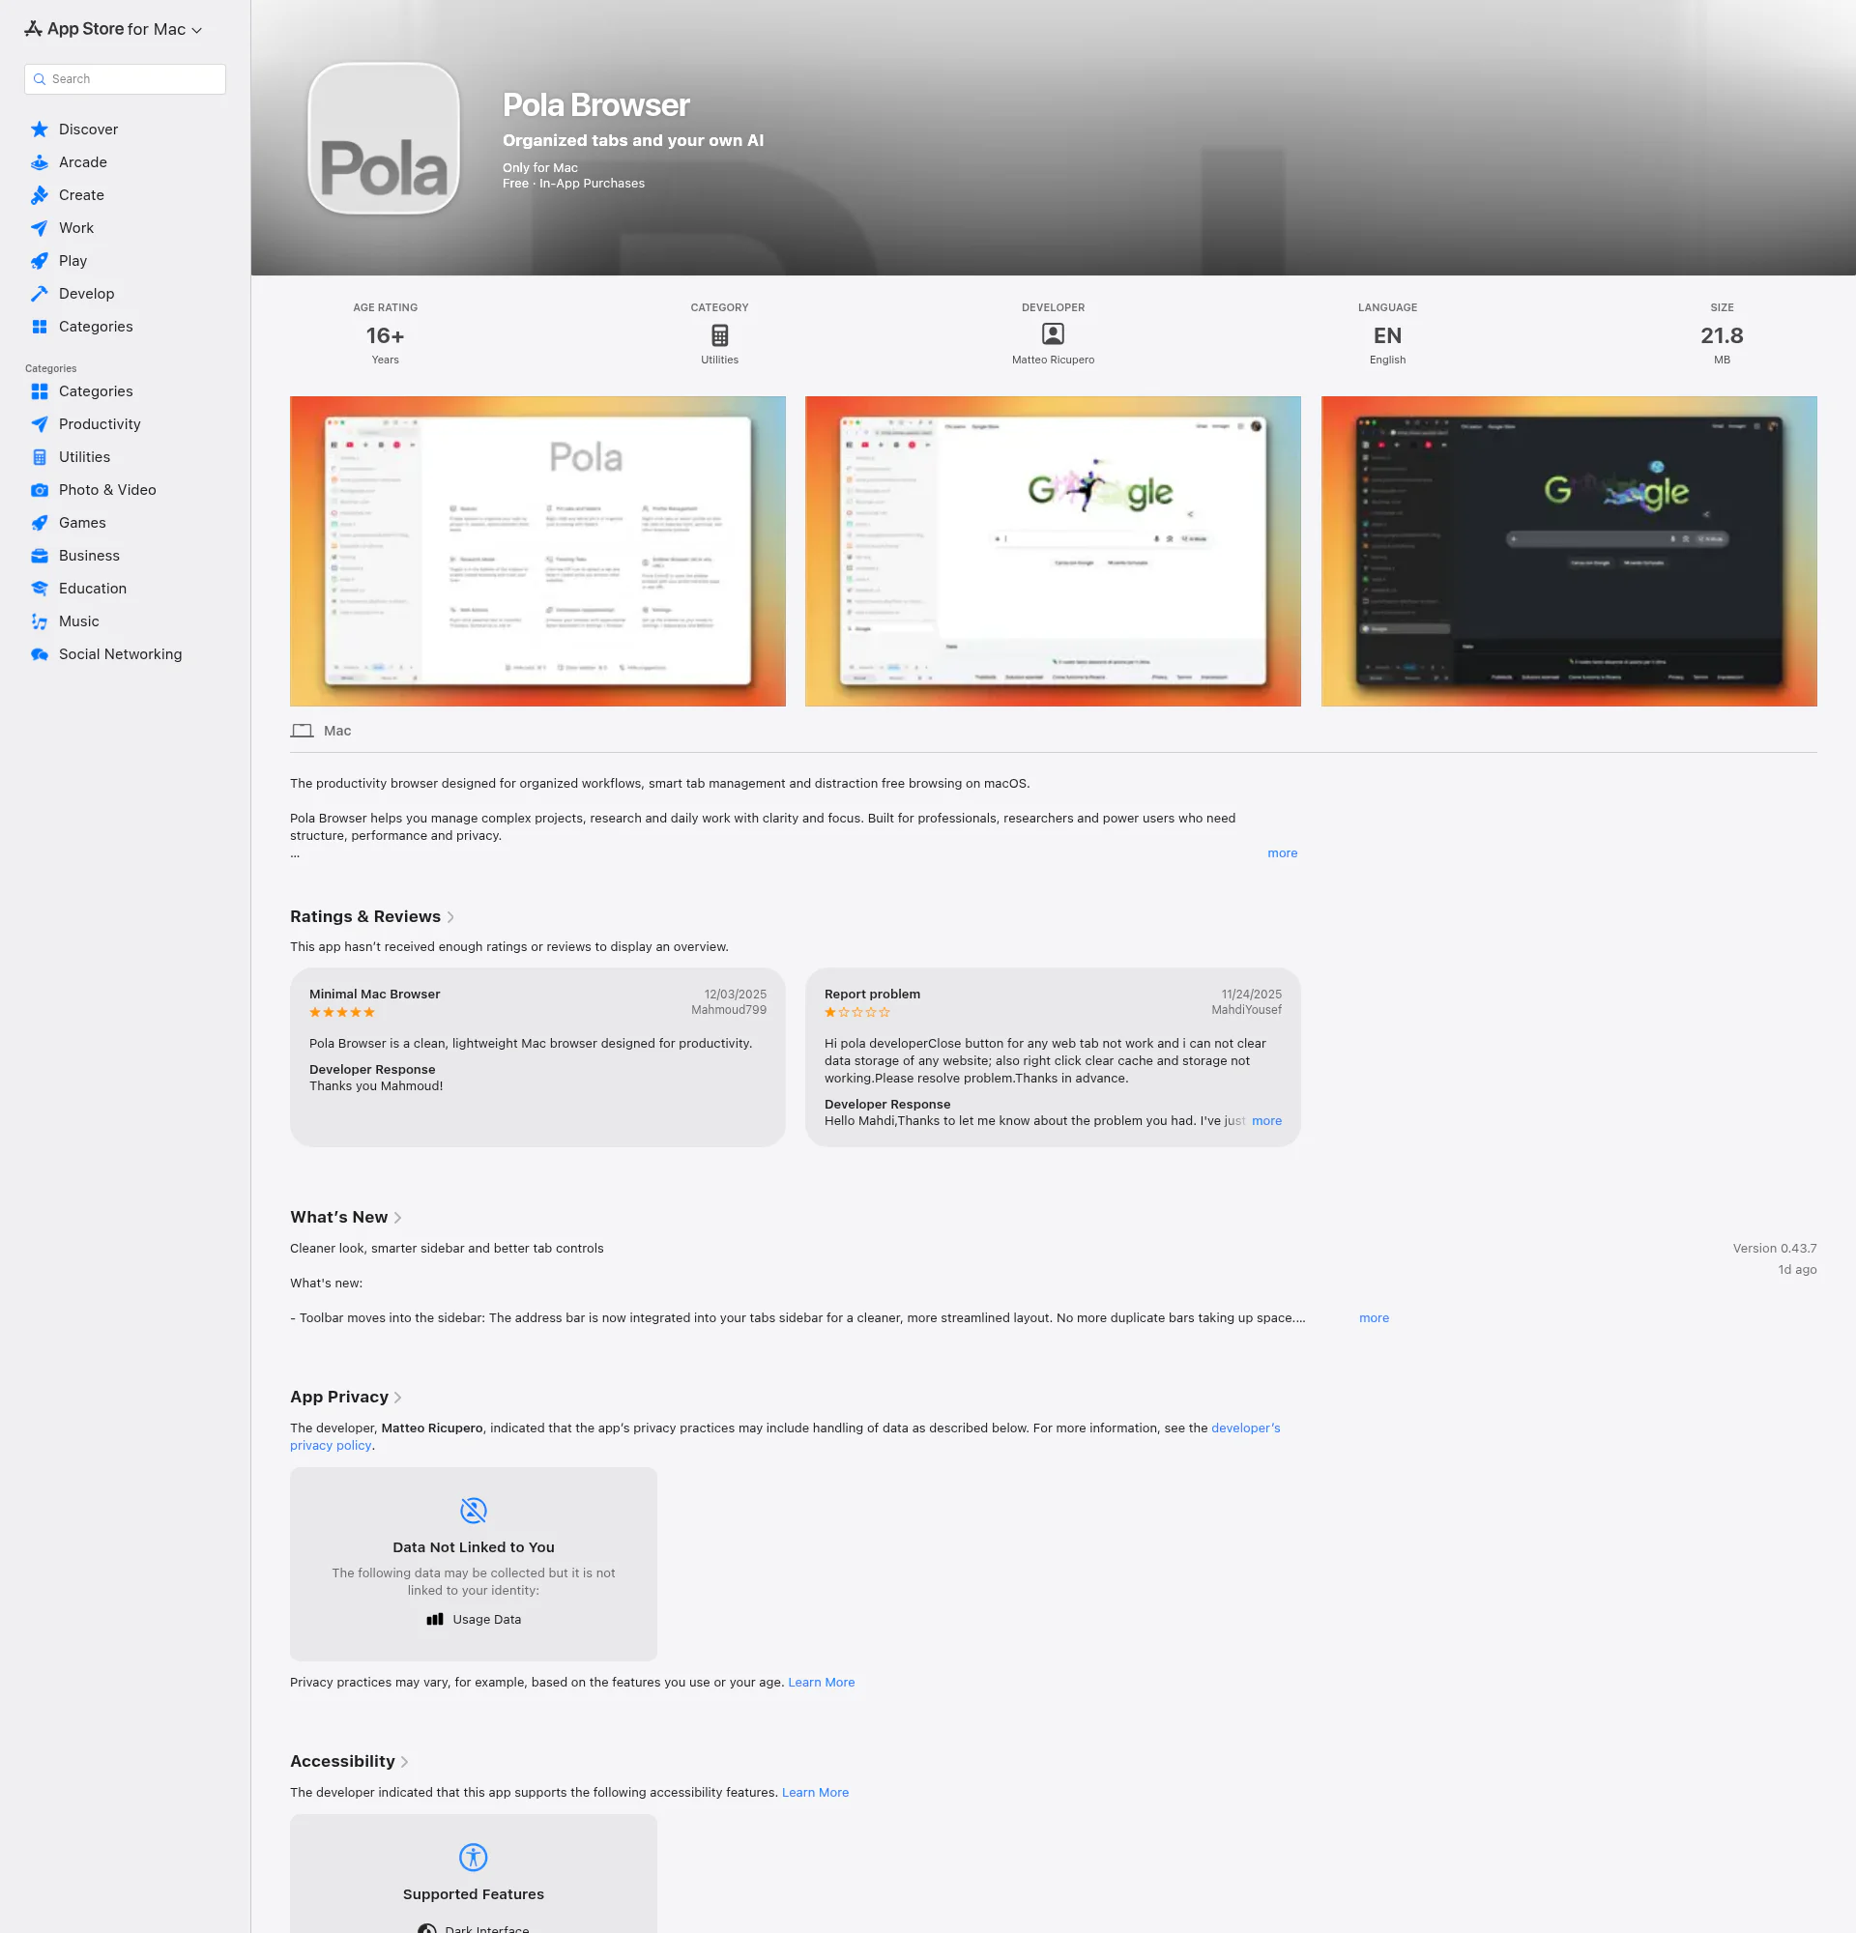Expand the App Privacy section chevron

tap(397, 1398)
